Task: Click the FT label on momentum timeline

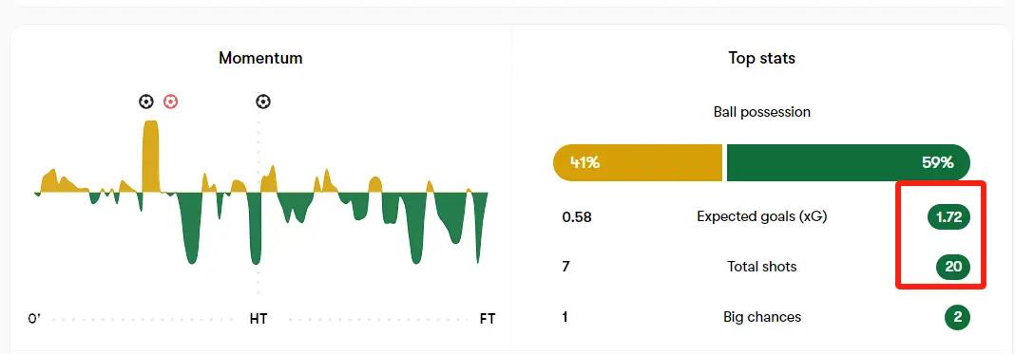Action: click(x=488, y=319)
